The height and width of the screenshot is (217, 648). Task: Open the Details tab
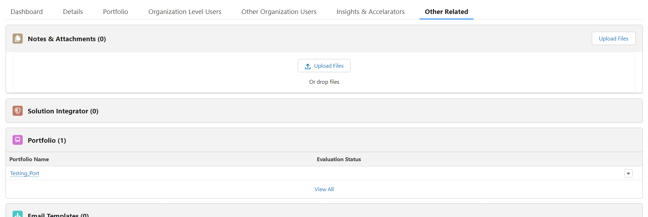coord(73,12)
